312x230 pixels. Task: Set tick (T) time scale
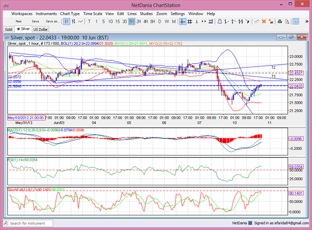point(89,22)
